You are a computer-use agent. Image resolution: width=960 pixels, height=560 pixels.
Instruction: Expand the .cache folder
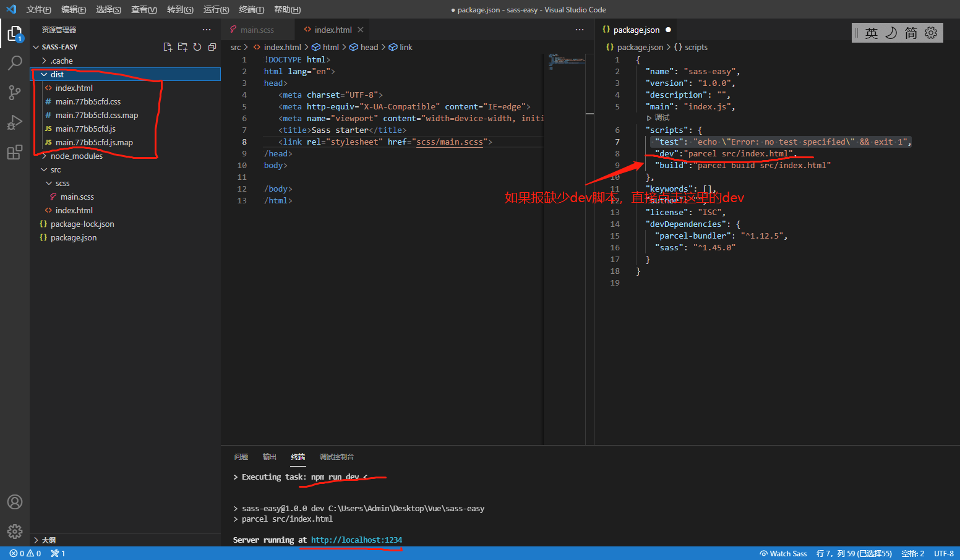[61, 61]
